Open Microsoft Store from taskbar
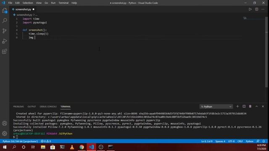The image size is (269, 151). coord(53,147)
